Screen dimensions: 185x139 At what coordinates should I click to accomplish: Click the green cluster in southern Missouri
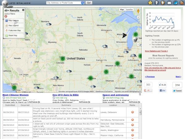click(106, 72)
